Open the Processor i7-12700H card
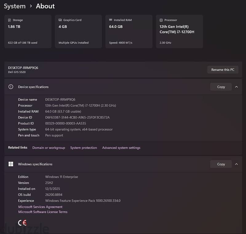 (x=180, y=31)
